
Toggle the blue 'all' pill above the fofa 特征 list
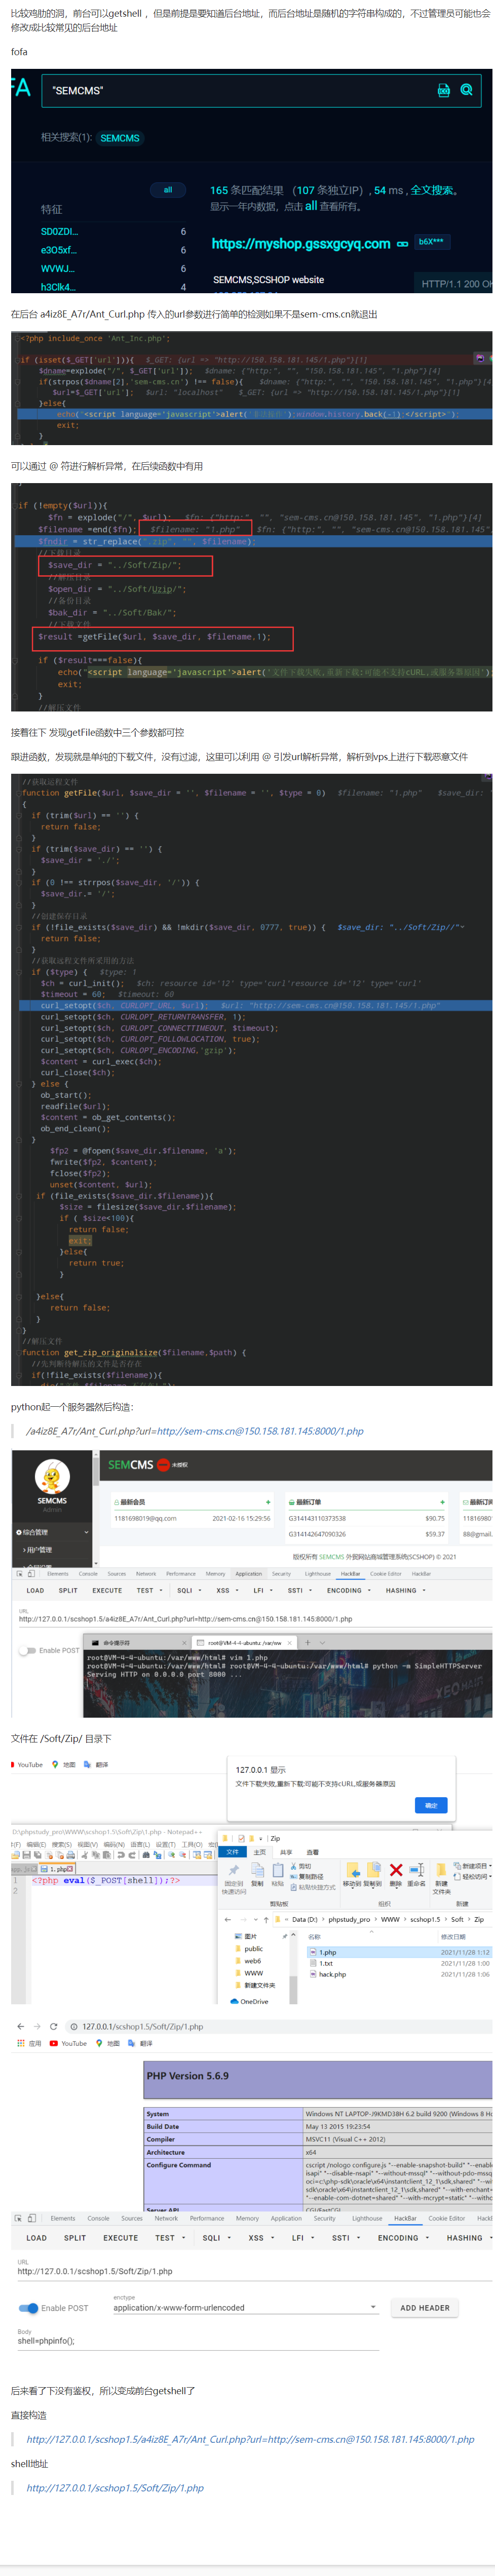tap(167, 190)
